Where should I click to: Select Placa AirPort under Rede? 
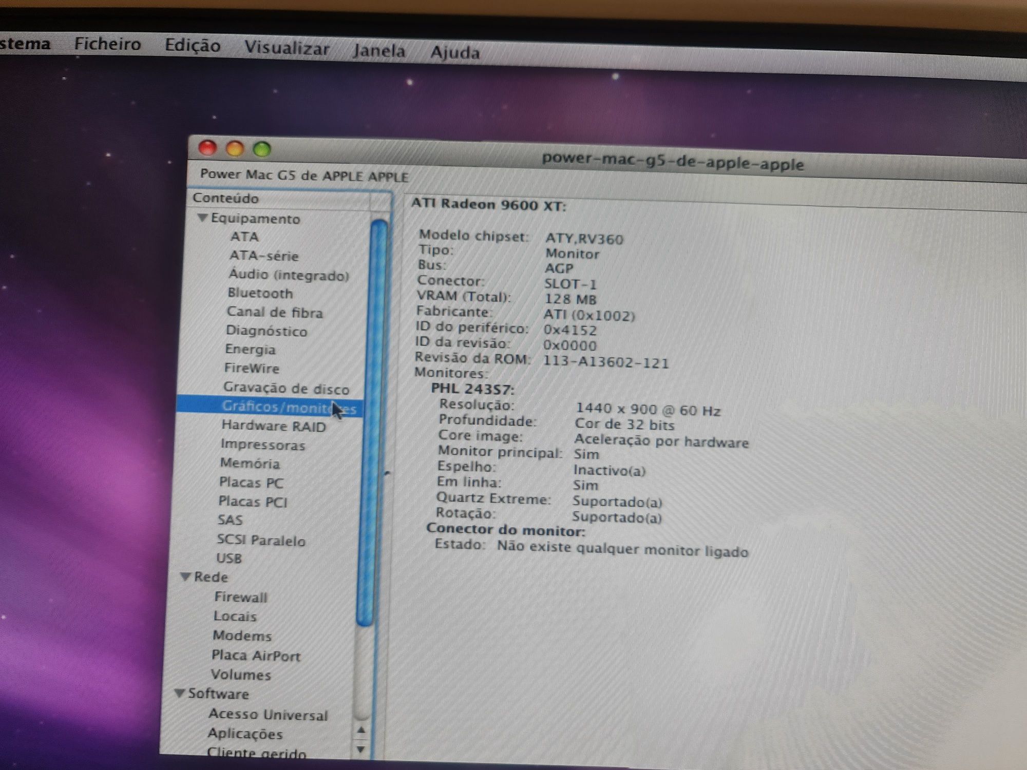[256, 656]
